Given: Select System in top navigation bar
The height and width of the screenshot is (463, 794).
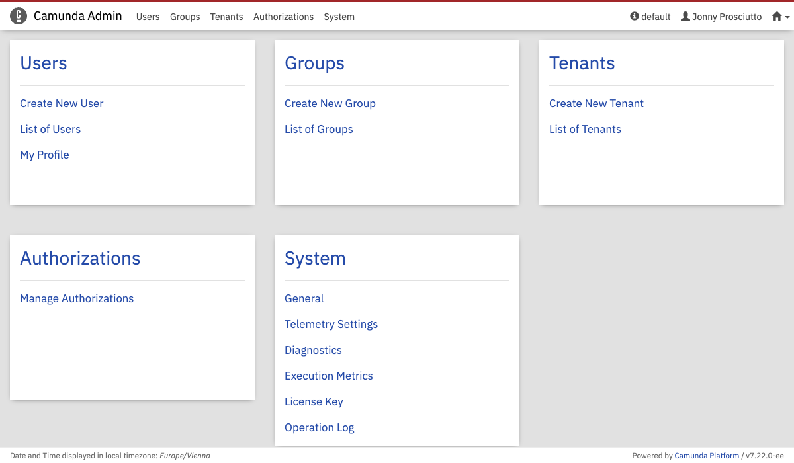Looking at the screenshot, I should point(339,17).
